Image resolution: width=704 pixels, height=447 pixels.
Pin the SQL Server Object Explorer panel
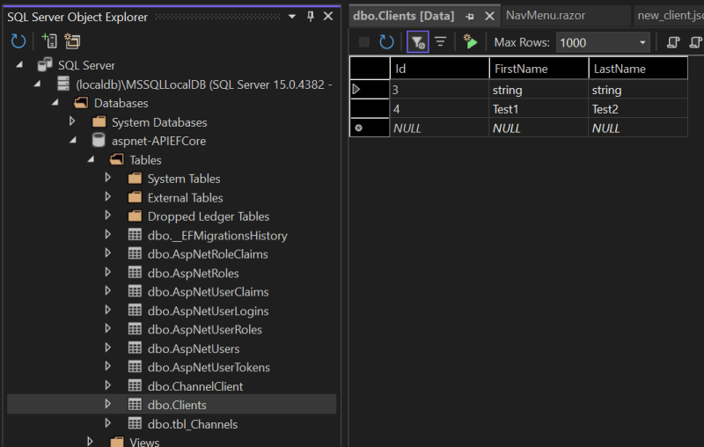(311, 17)
